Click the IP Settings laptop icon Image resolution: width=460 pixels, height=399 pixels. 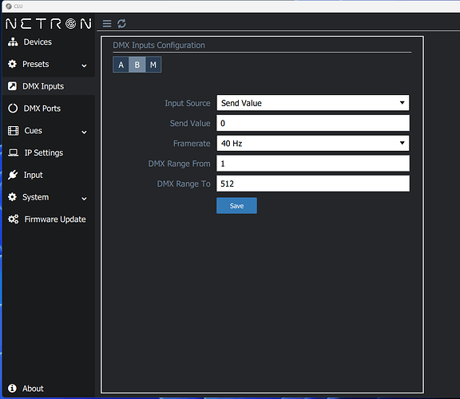pos(13,152)
